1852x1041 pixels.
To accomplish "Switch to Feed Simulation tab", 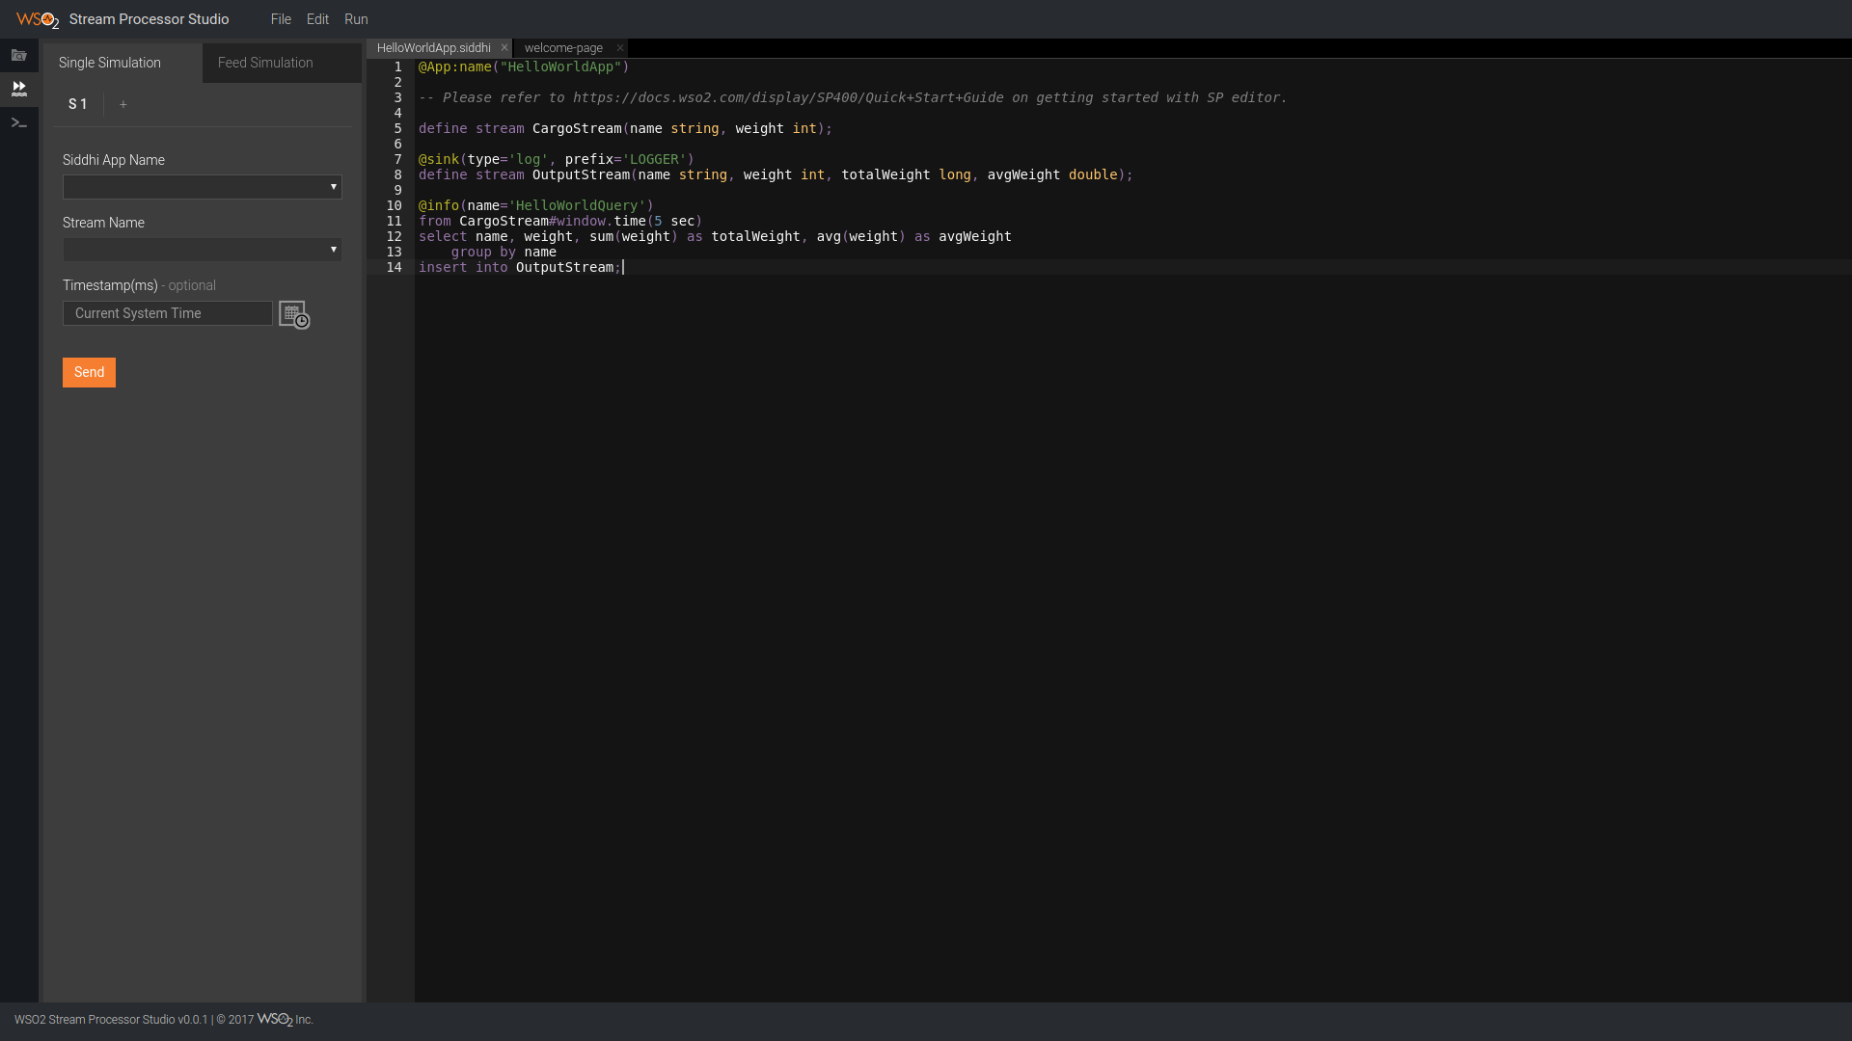I will pos(282,63).
